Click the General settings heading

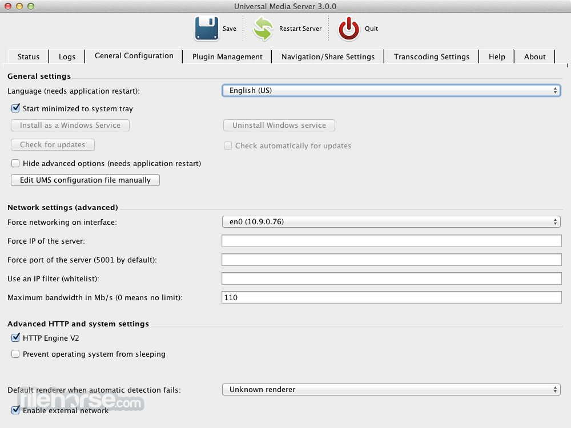pos(39,76)
